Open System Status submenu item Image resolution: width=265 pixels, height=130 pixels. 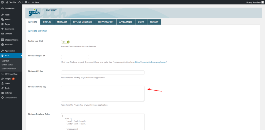click(x=7, y=65)
